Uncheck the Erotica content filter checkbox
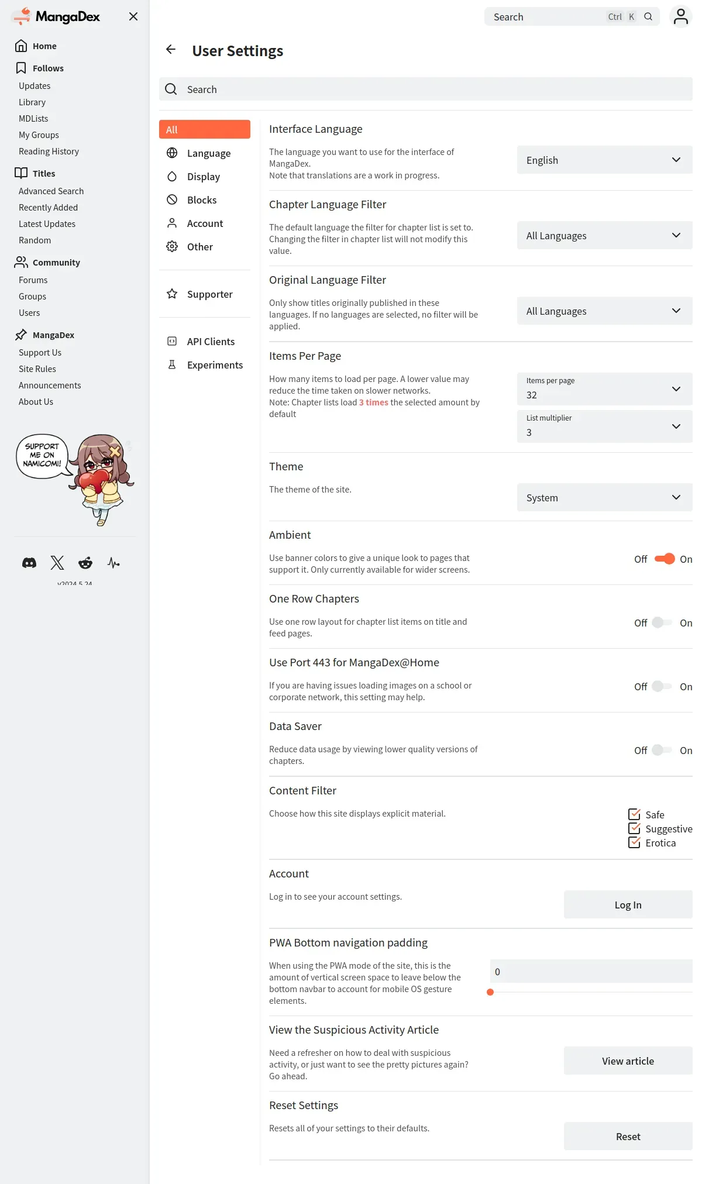The height and width of the screenshot is (1184, 702). 634,842
